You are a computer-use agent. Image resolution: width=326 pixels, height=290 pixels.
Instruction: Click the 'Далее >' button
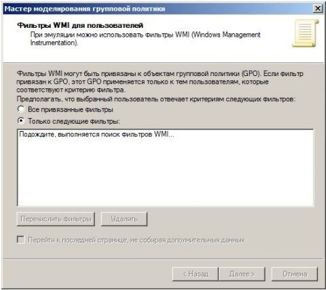[242, 274]
